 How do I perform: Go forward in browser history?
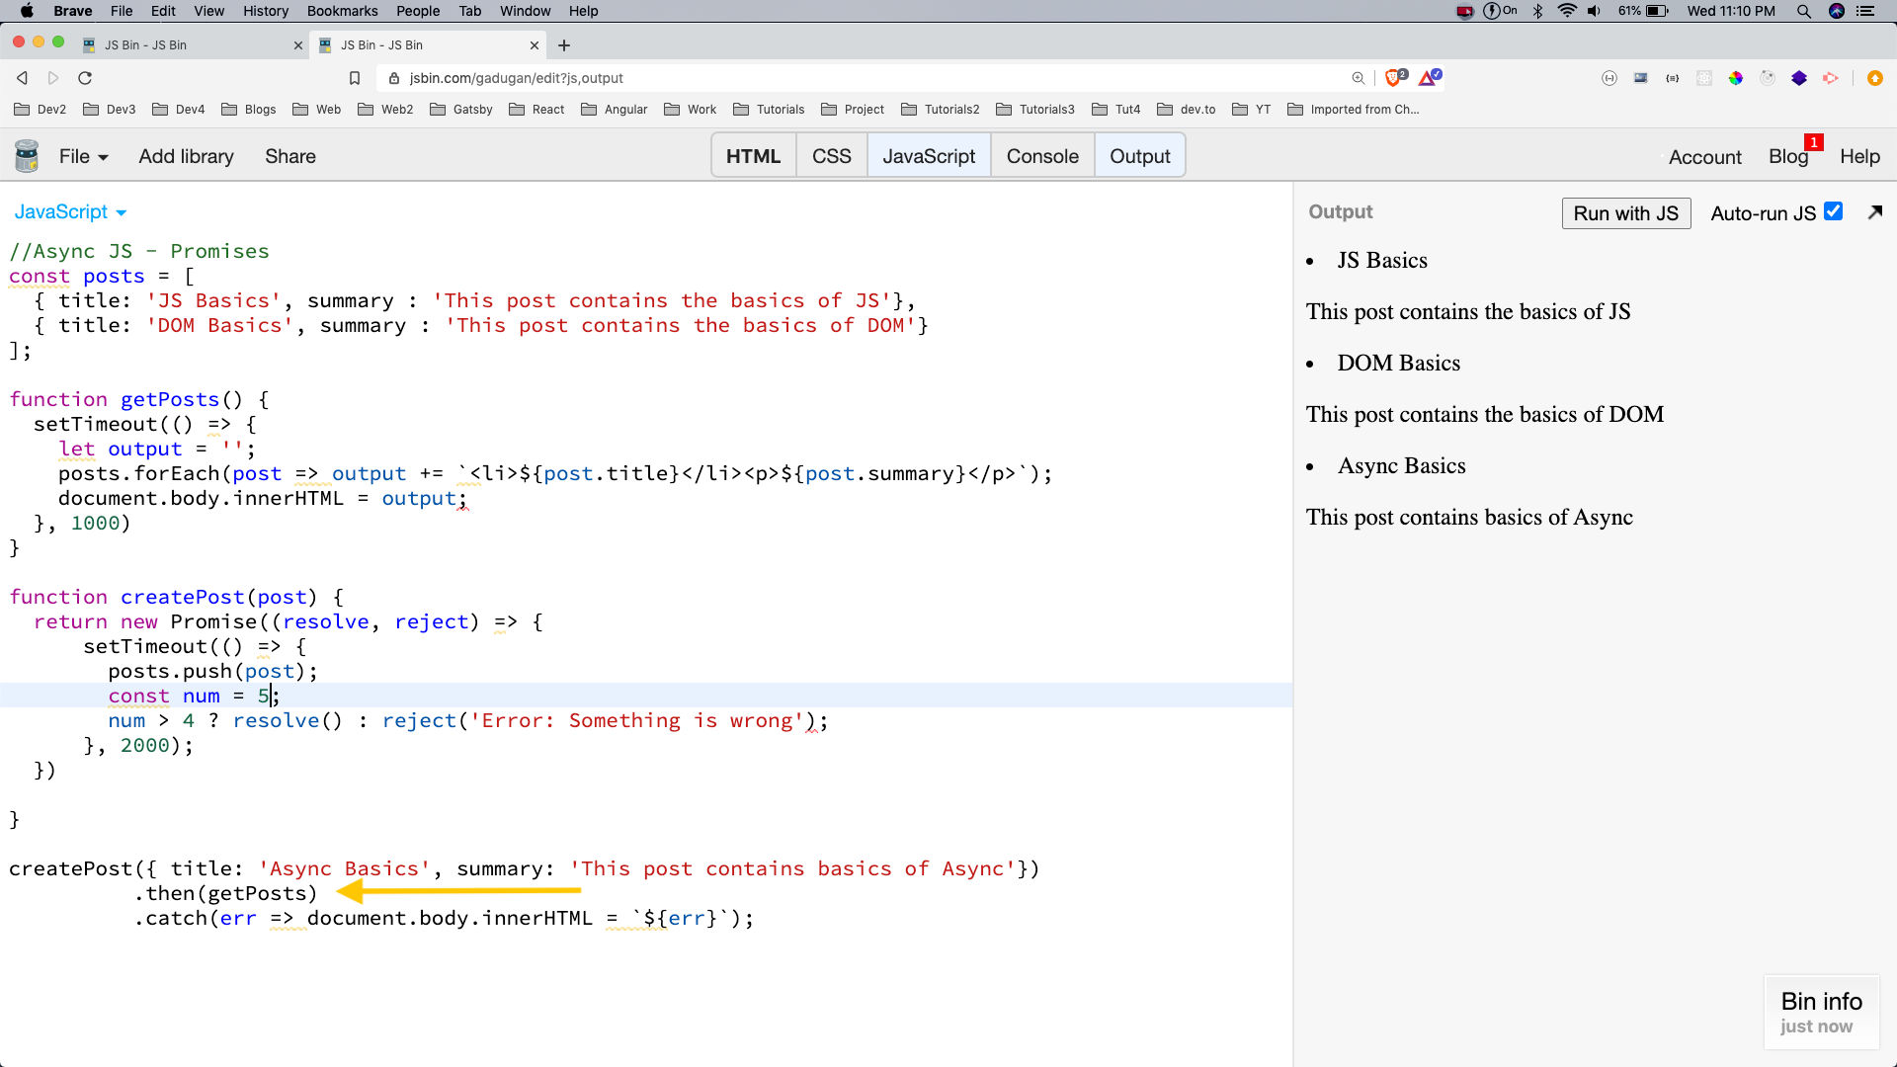53,78
